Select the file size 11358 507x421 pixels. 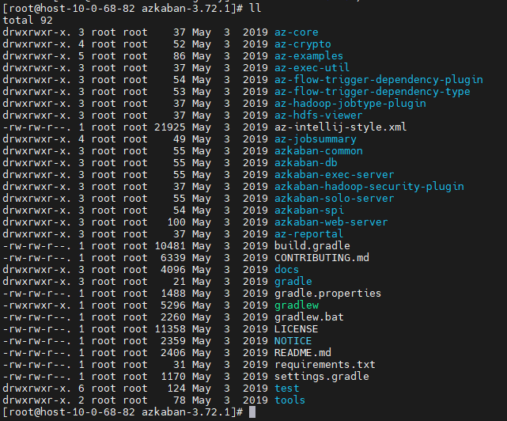(170, 329)
